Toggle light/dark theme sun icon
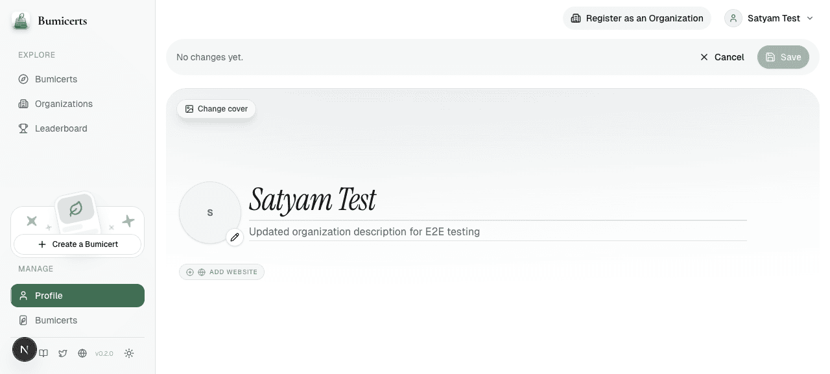830x374 pixels. pyautogui.click(x=129, y=353)
